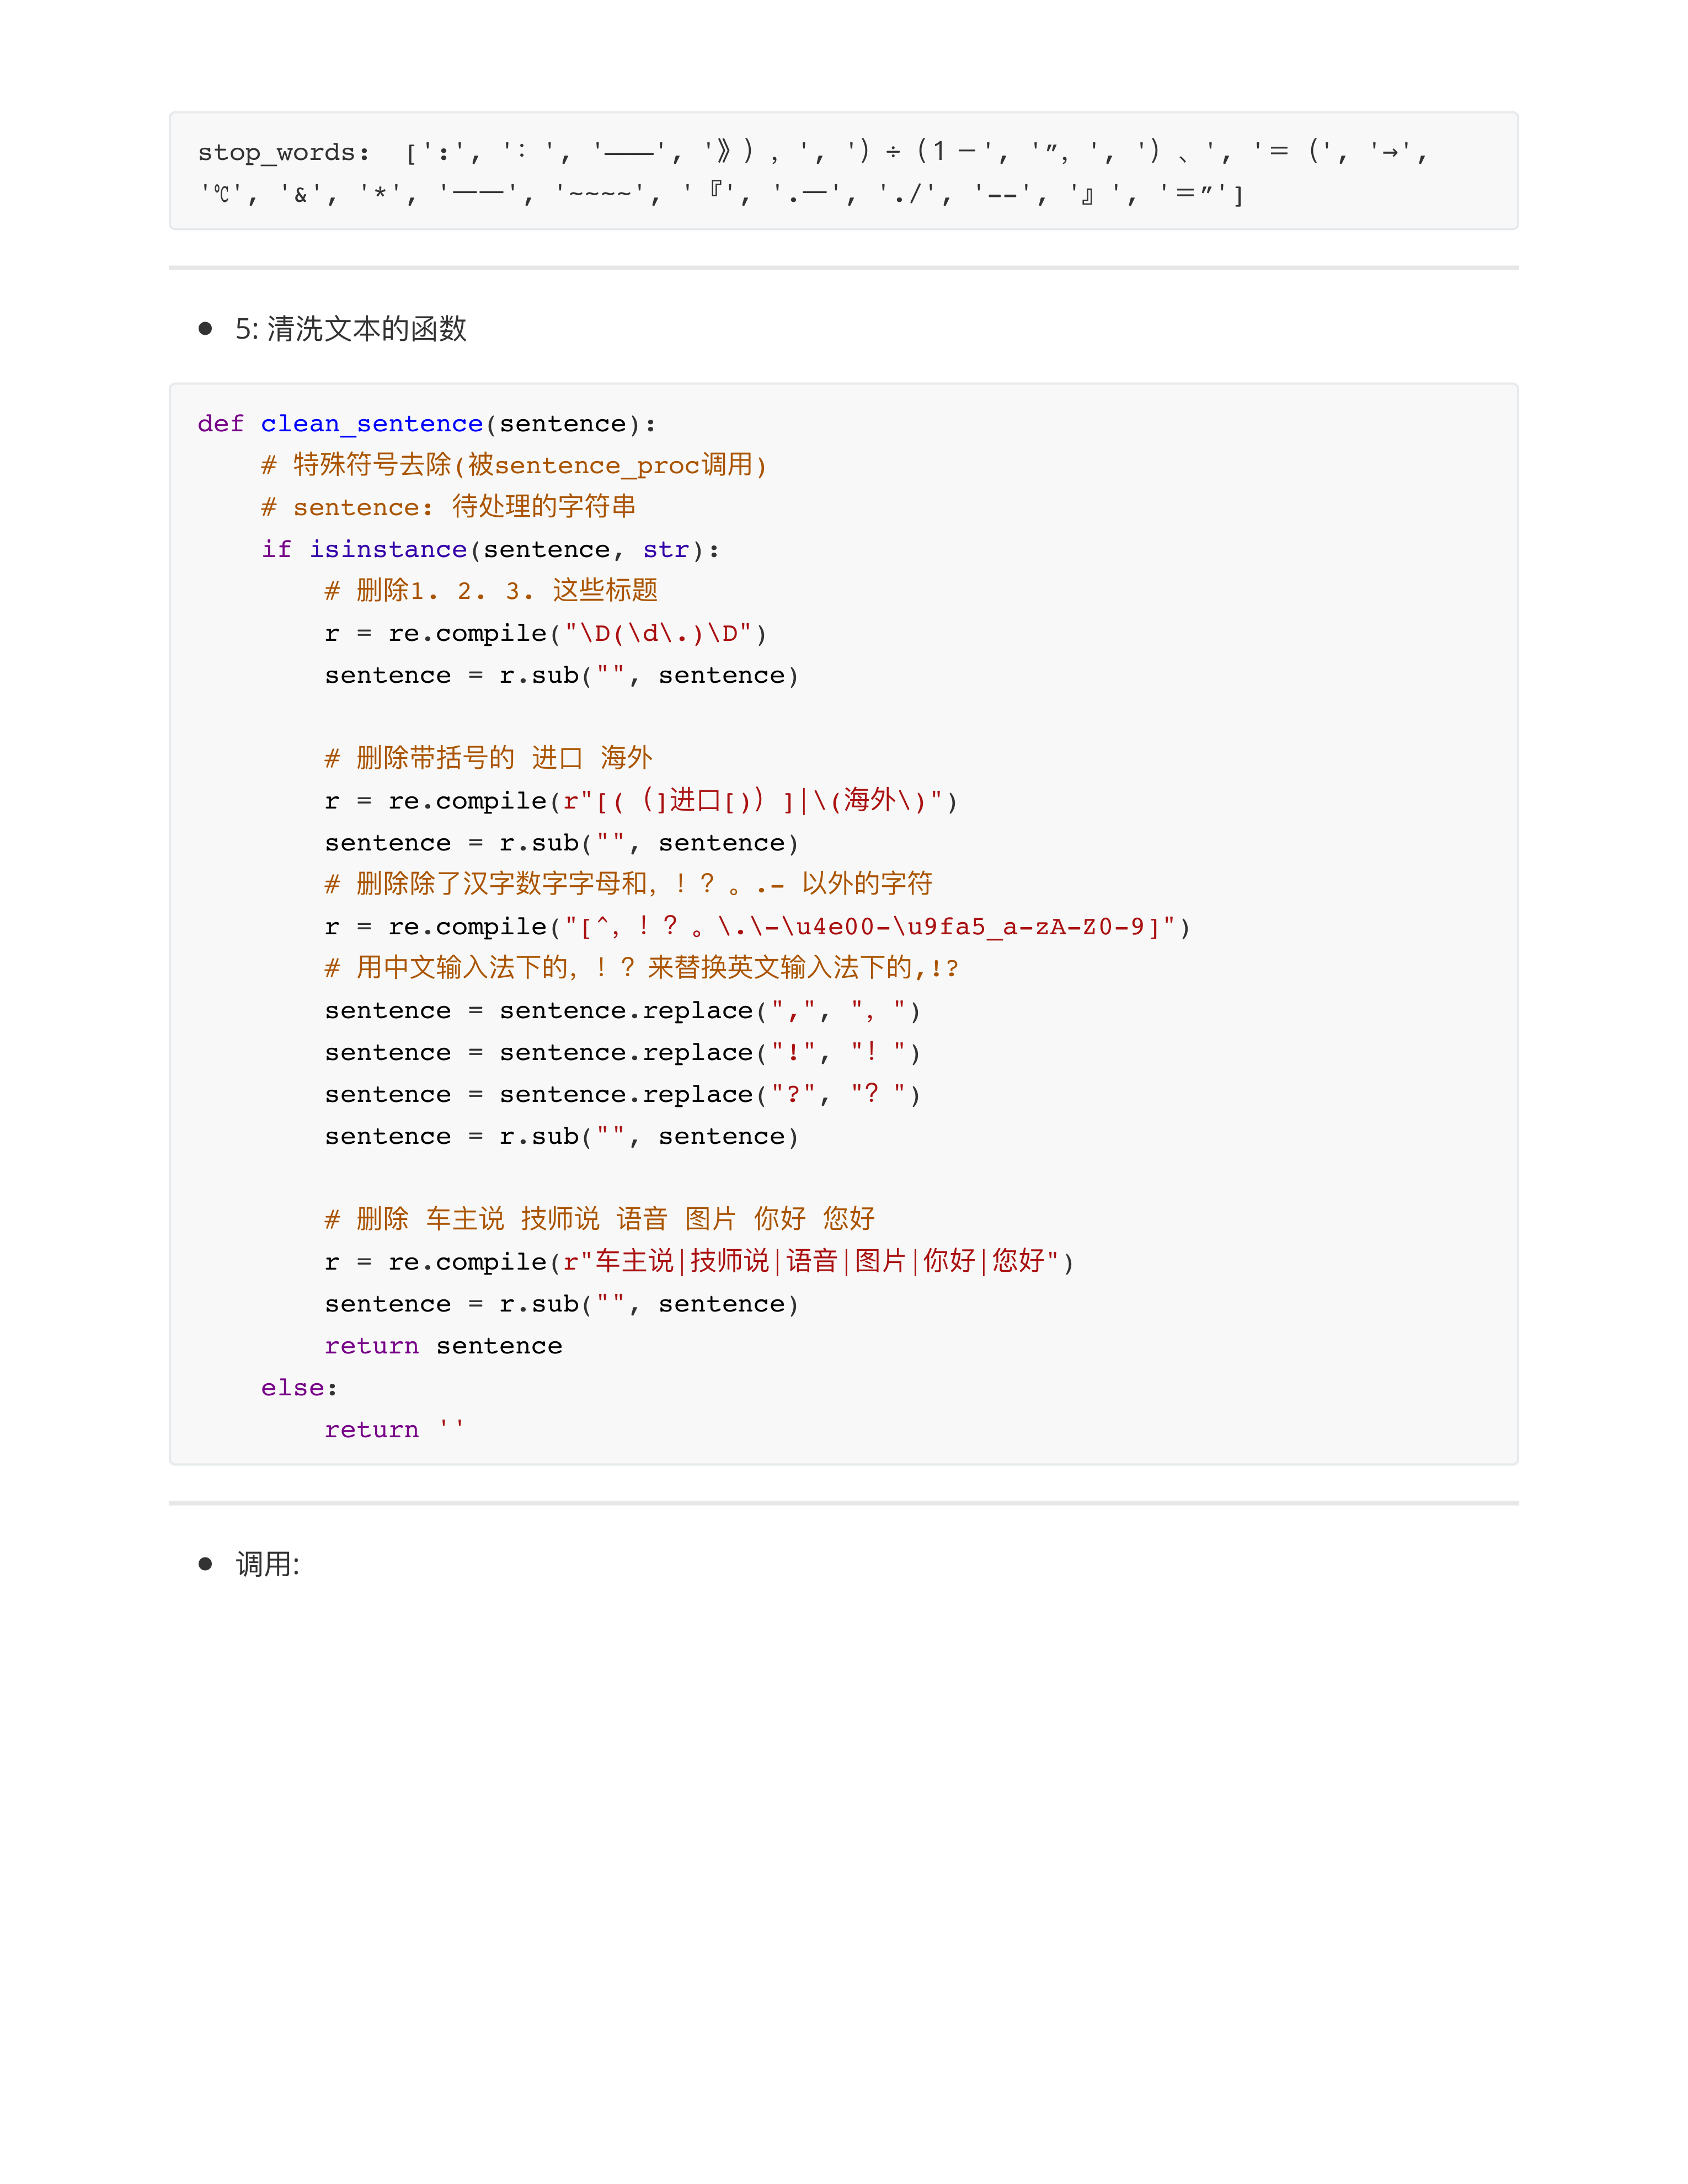
Task: Click the sentence.replace(",", ", ") line
Action: click(620, 1010)
